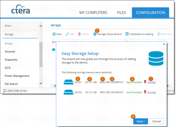Click the ctera logo
177x127 pixels.
pos(21,9)
